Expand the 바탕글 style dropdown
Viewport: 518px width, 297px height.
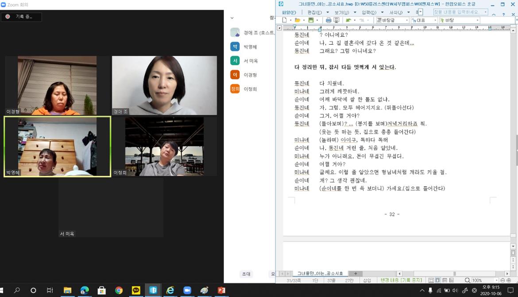point(406,20)
